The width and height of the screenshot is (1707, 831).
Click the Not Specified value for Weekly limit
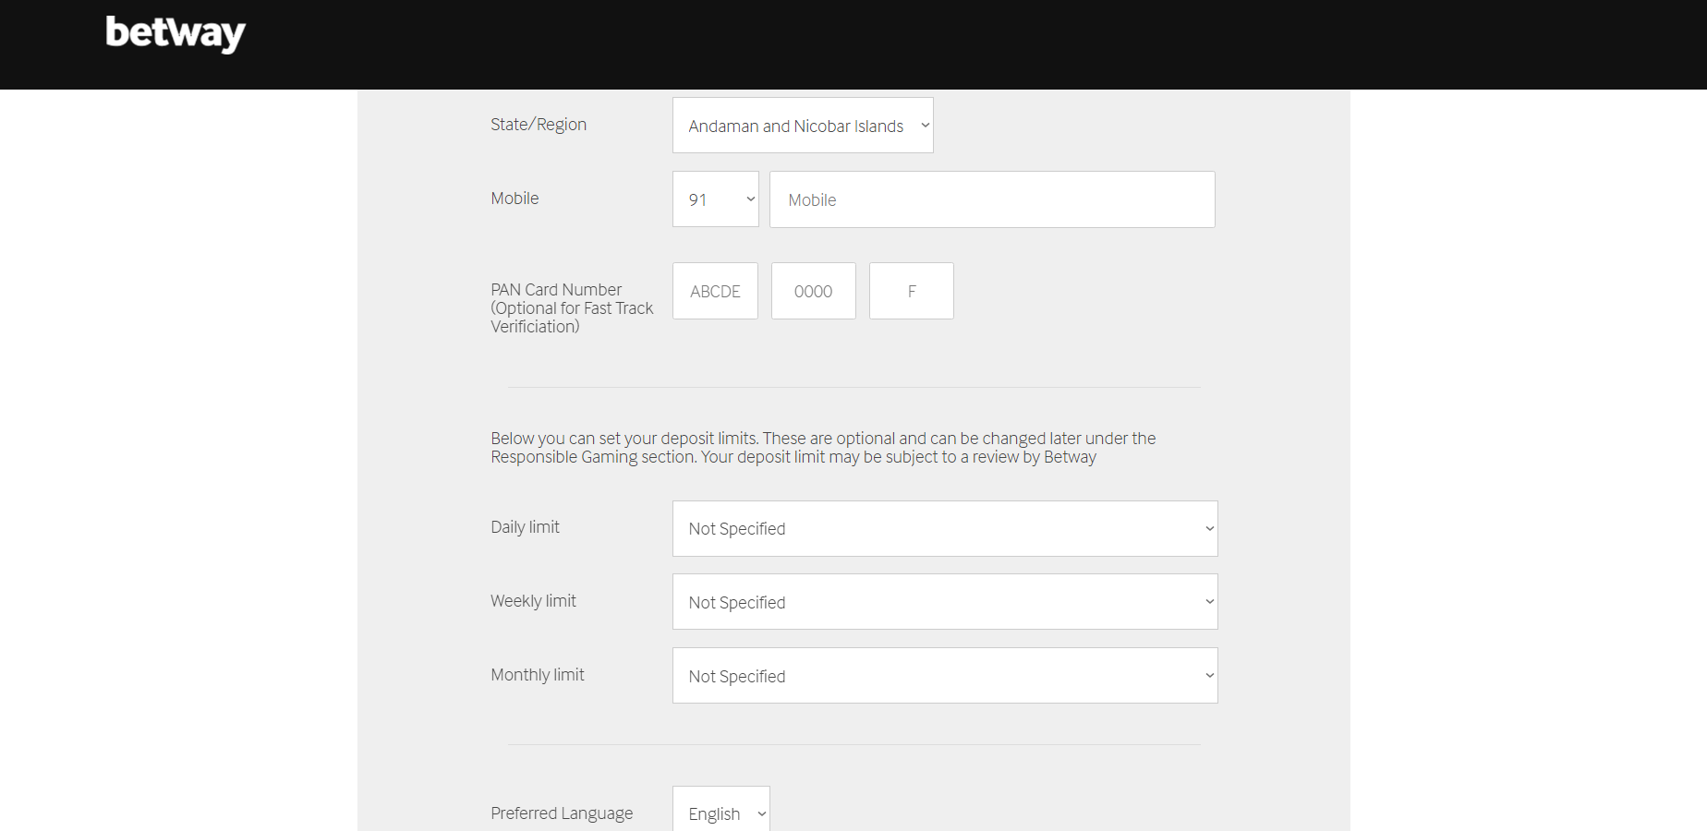pyautogui.click(x=736, y=601)
